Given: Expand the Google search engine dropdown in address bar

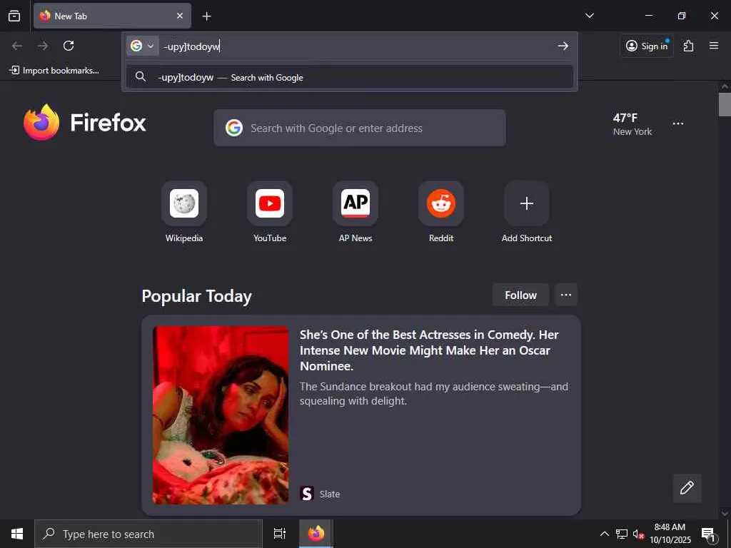Looking at the screenshot, I should point(142,46).
